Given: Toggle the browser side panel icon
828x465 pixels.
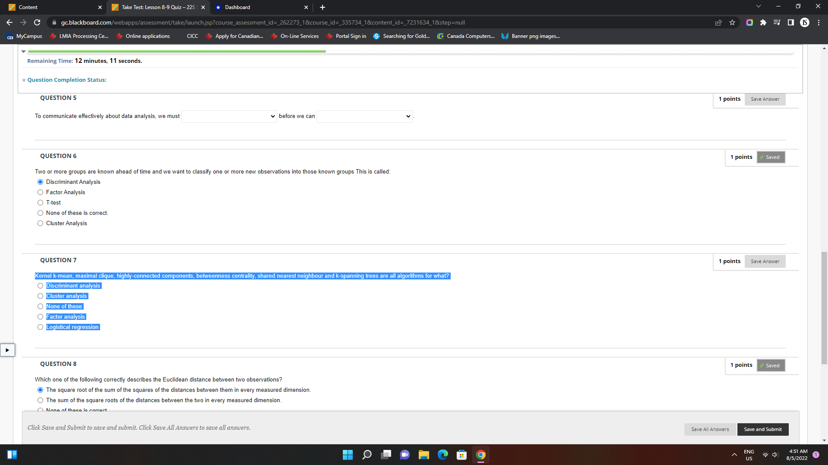Looking at the screenshot, I should 791,22.
